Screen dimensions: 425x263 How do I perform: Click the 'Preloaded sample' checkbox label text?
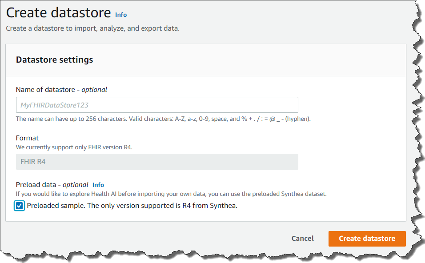[x=132, y=206]
